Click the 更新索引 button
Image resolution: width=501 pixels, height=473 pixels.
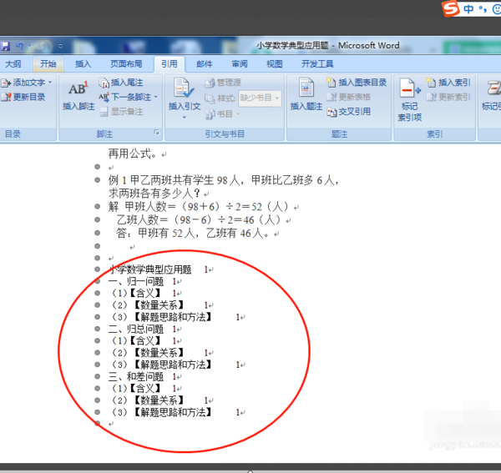[x=448, y=97]
